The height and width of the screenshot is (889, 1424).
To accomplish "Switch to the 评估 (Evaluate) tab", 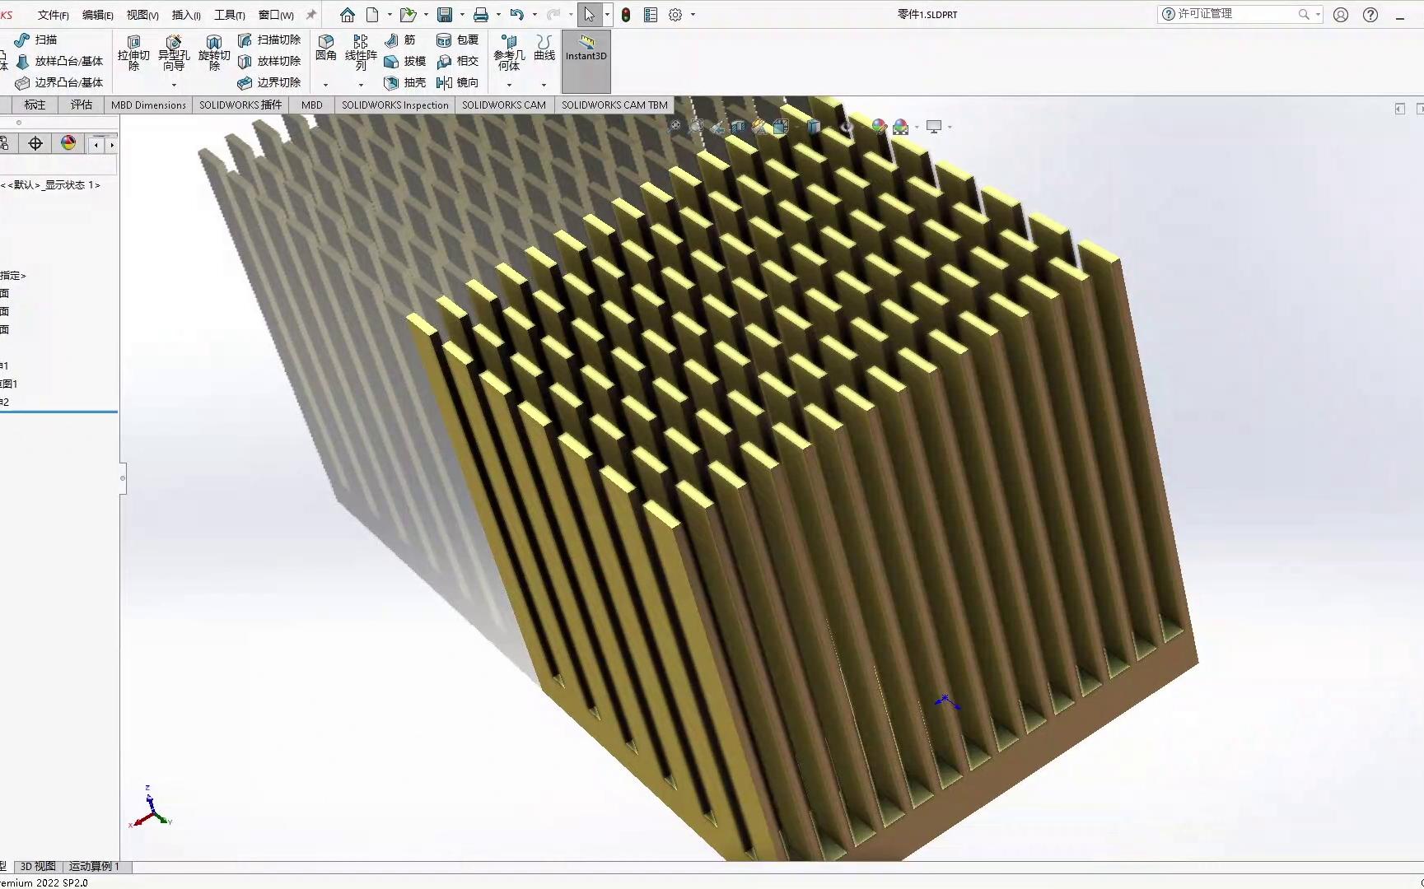I will click(x=81, y=105).
